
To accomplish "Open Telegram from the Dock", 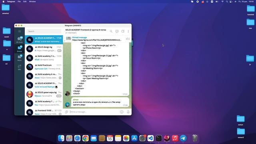I will point(183,138).
